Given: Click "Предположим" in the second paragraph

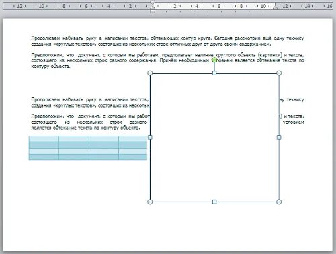Looking at the screenshot, I should (47, 55).
